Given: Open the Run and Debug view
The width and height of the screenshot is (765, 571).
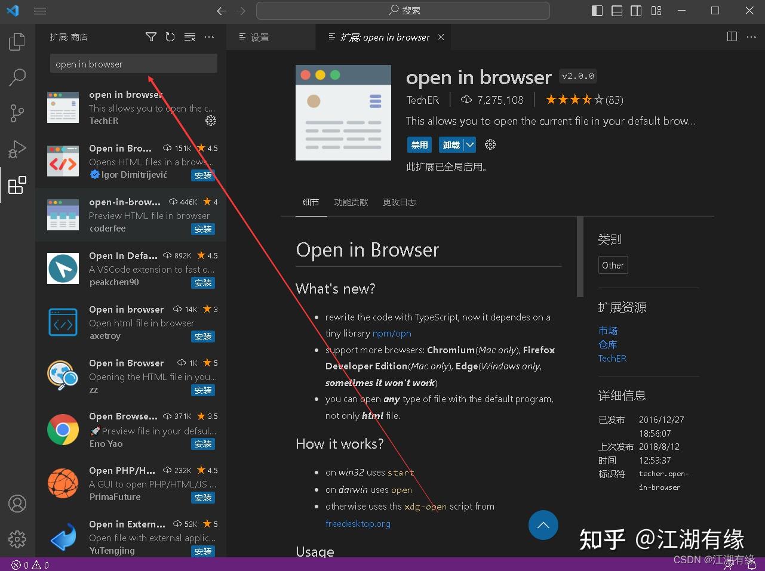Looking at the screenshot, I should [x=17, y=149].
